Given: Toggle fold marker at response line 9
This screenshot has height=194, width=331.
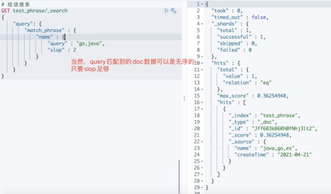Looking at the screenshot, I should click(x=202, y=56).
